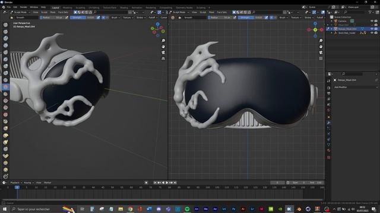The width and height of the screenshot is (380, 213).
Task: Hide the Camera collection with eye icon
Action: [x=372, y=21]
